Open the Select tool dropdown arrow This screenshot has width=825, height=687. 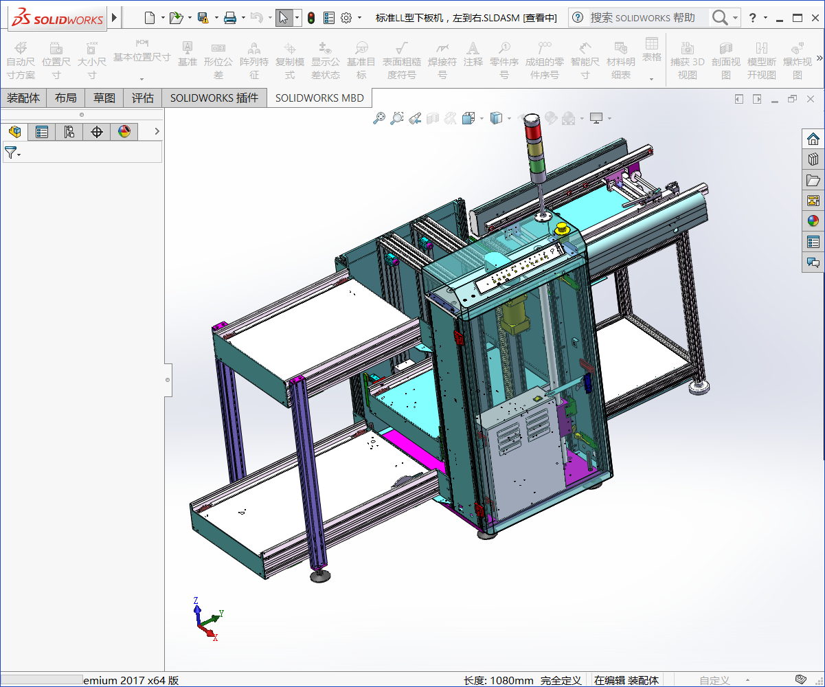tap(297, 18)
